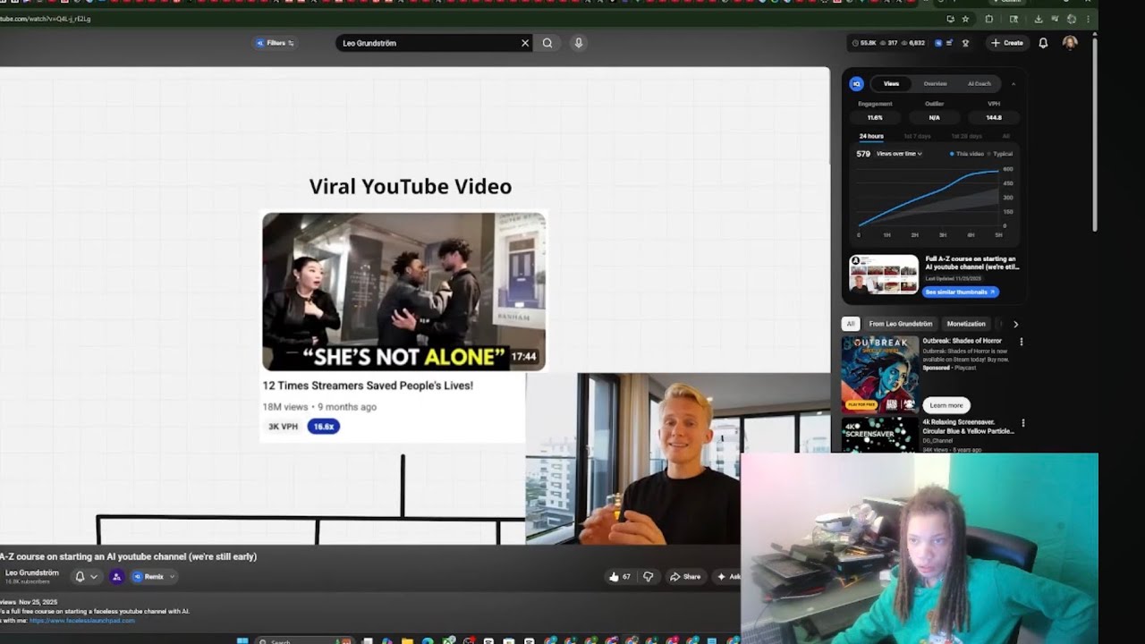1145x644 pixels.
Task: Click the vidIQ list icon in header
Action: click(950, 43)
